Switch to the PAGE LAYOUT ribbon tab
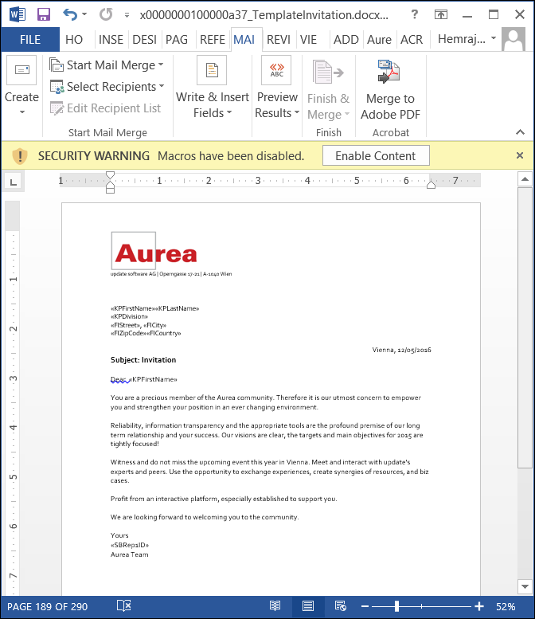This screenshot has width=535, height=619. tap(177, 40)
